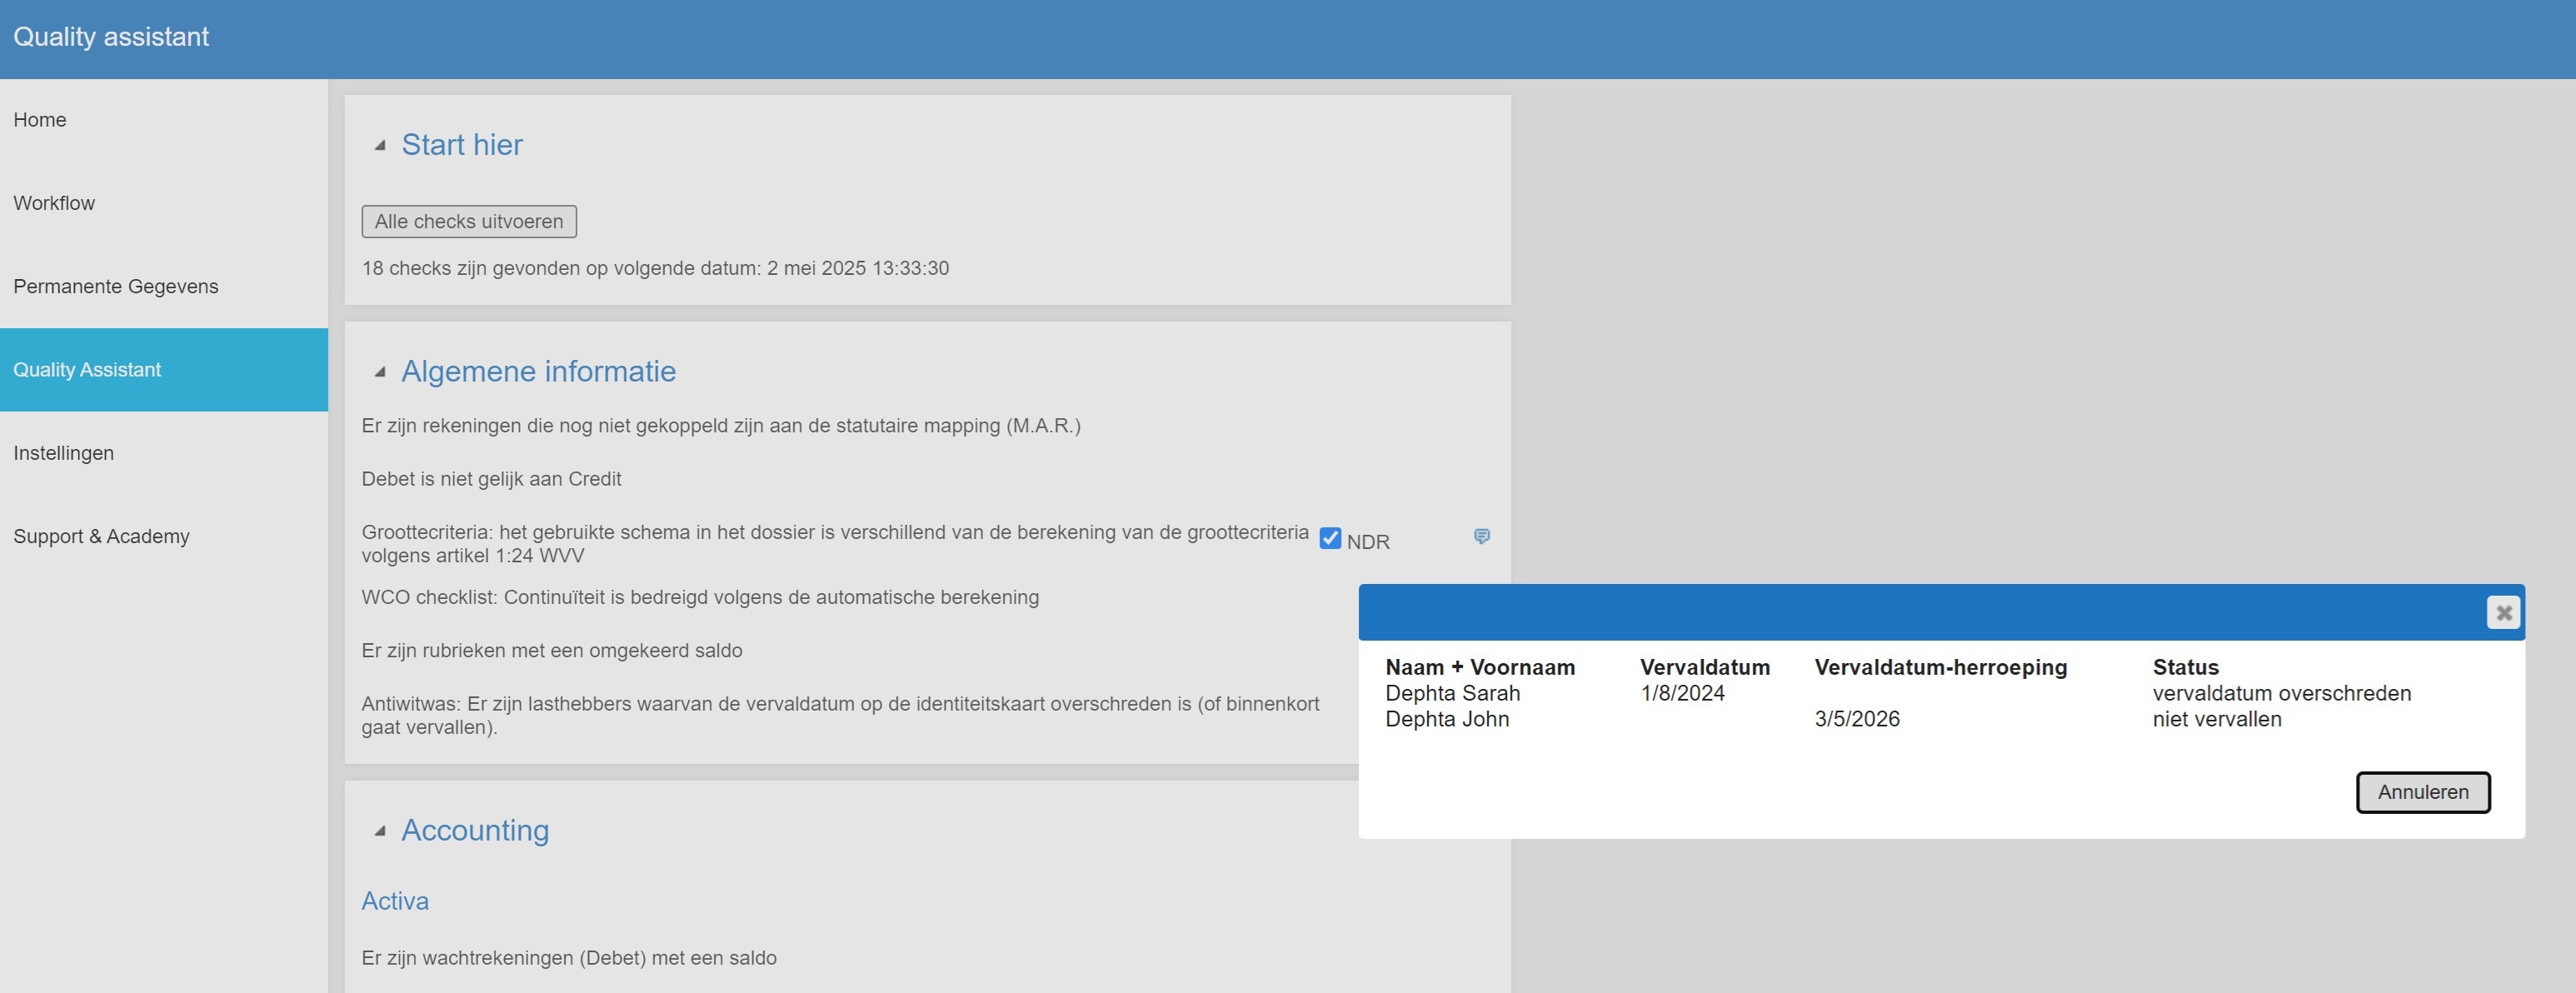Image resolution: width=2576 pixels, height=993 pixels.
Task: Click the 1/8/2024 vervaldatum value
Action: pyautogui.click(x=1683, y=693)
